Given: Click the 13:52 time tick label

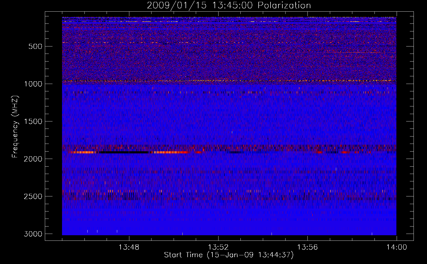Looking at the screenshot, I should (x=218, y=247).
